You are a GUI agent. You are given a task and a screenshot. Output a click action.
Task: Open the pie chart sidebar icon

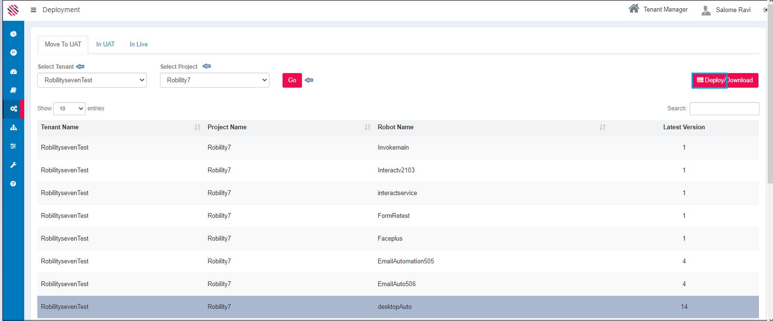14,34
